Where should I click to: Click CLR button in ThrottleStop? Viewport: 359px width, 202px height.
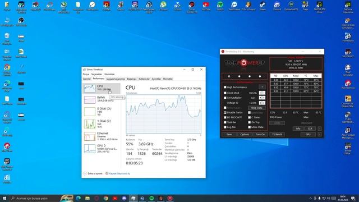[x=310, y=128]
